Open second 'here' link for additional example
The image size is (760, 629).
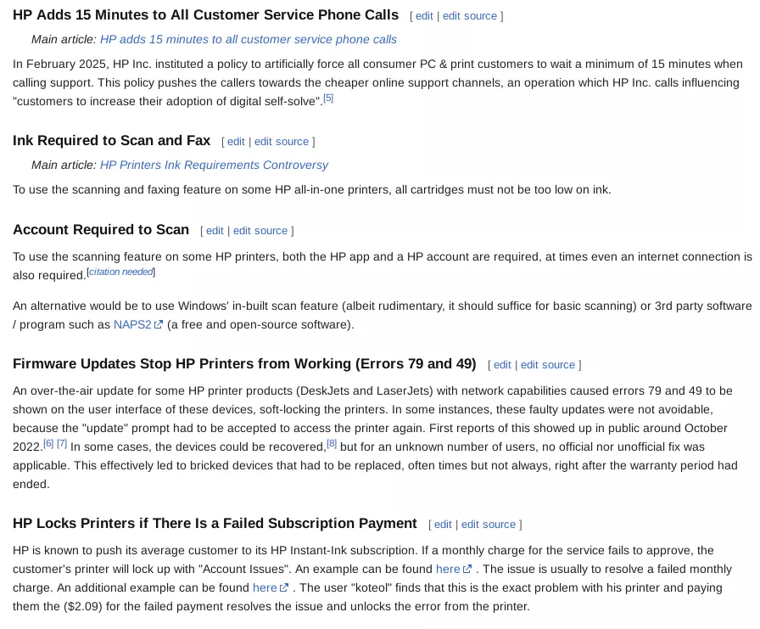coord(271,587)
